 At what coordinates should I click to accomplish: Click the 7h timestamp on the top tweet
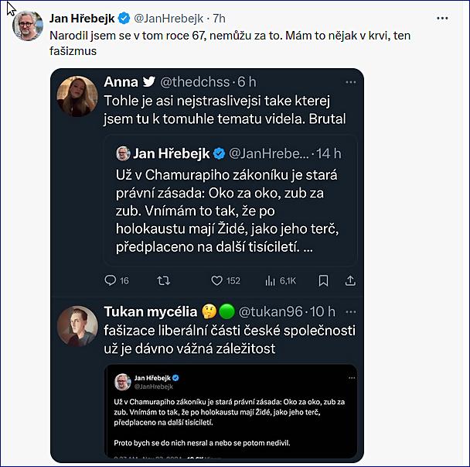click(x=219, y=18)
